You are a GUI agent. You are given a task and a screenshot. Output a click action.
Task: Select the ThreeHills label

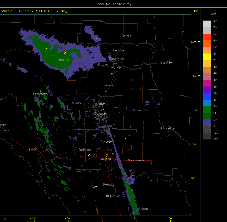pyautogui.click(x=141, y=110)
